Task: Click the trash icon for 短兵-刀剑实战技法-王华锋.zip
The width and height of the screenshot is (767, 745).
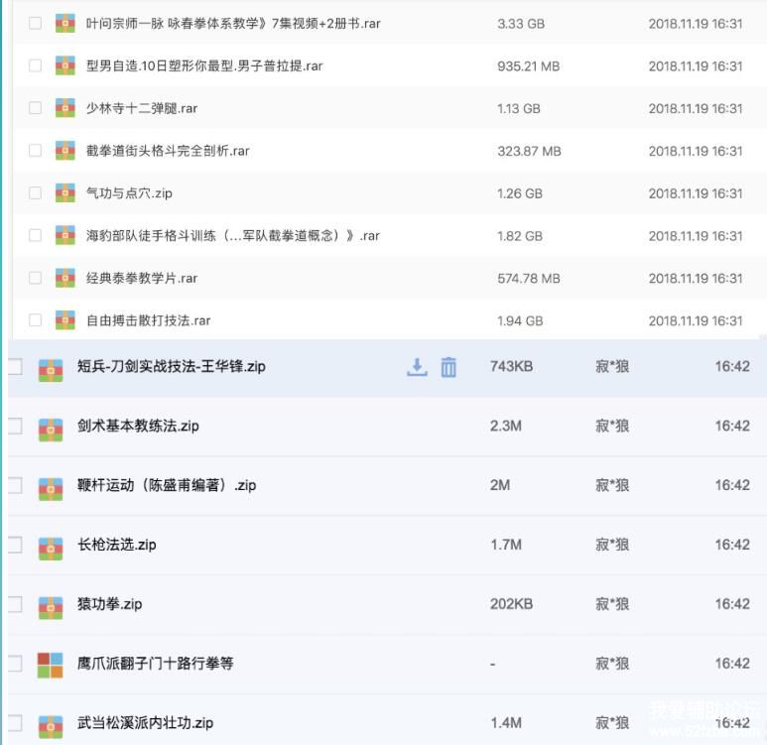Action: click(x=448, y=367)
